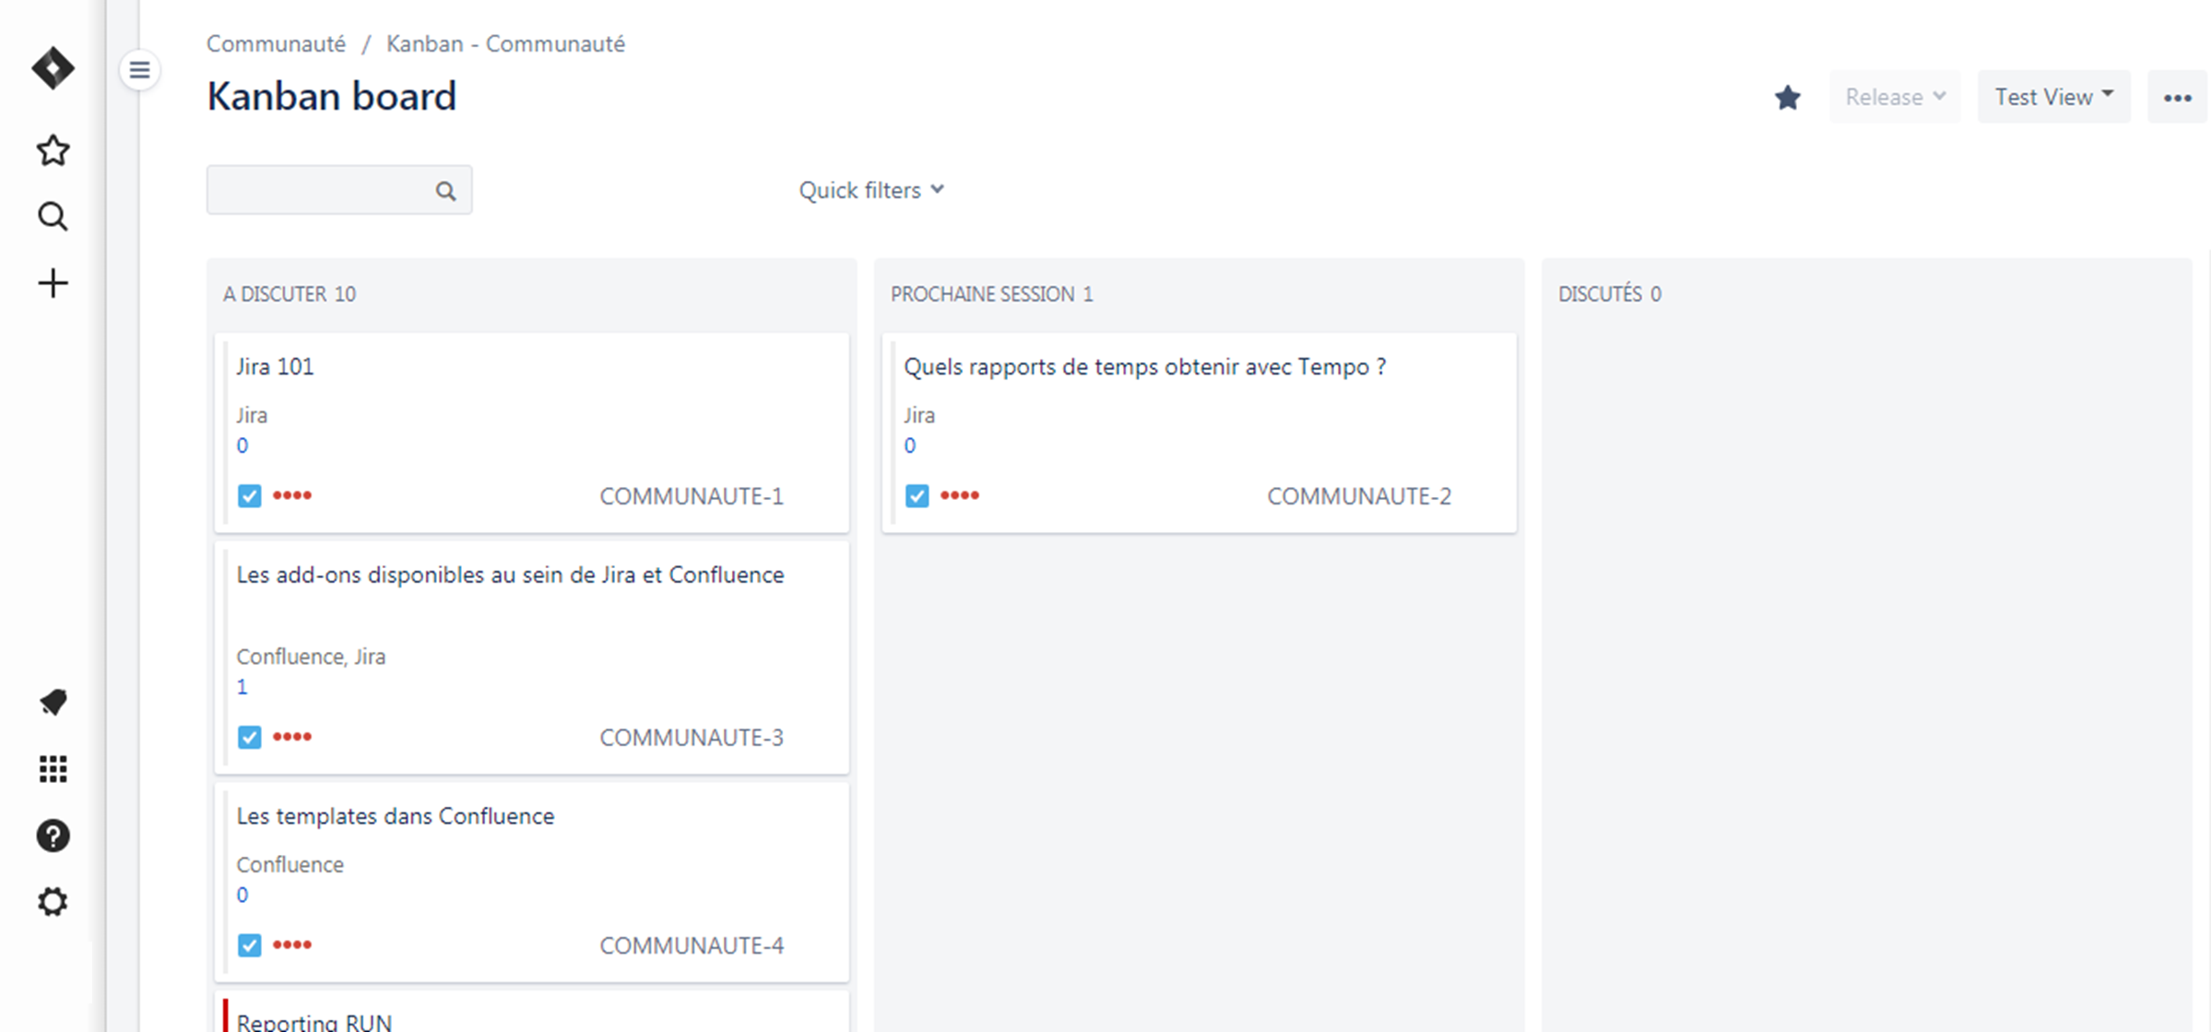Click vote count 0 on Les templates card
Viewport: 2211px width, 1032px height.
[242, 895]
